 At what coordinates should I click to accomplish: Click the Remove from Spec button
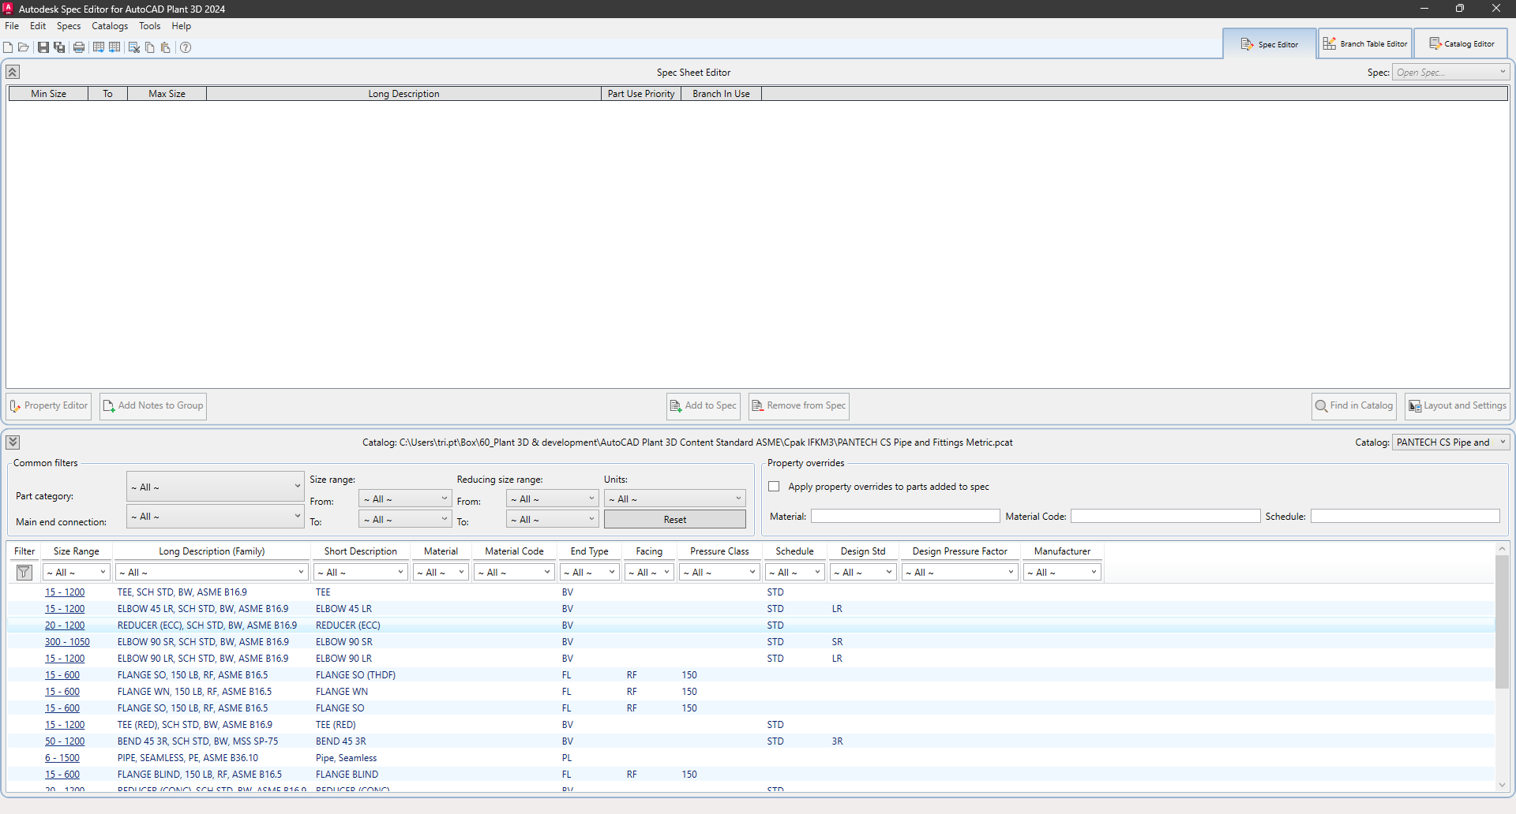(x=799, y=406)
